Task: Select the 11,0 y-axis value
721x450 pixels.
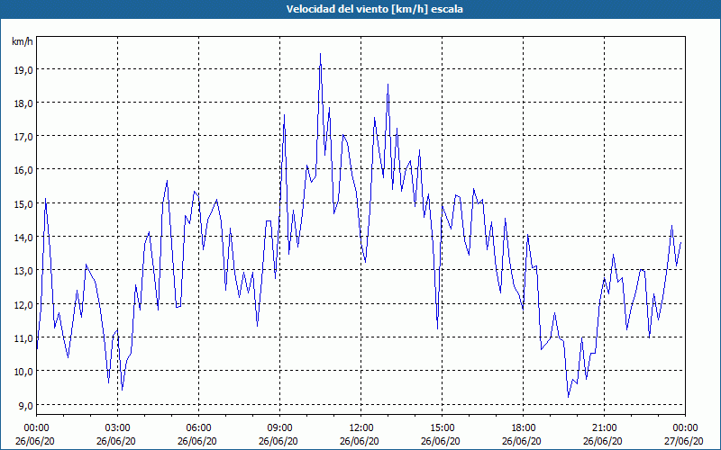Action: [23, 338]
